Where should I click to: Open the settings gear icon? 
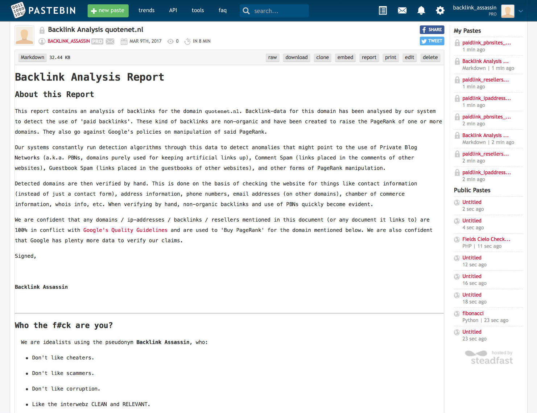click(x=440, y=11)
